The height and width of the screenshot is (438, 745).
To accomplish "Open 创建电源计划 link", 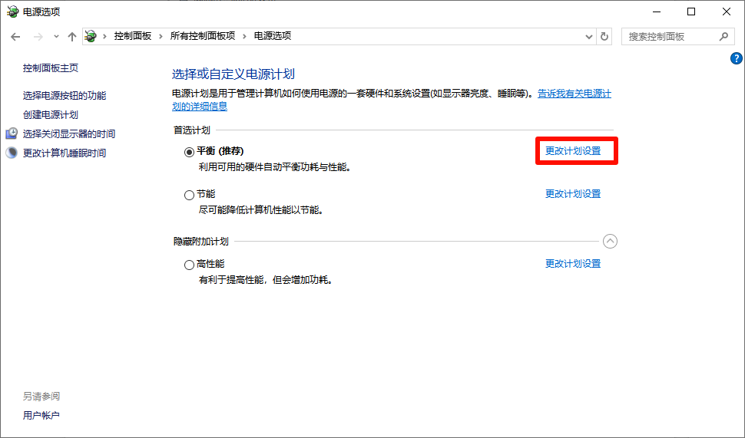I will 51,114.
